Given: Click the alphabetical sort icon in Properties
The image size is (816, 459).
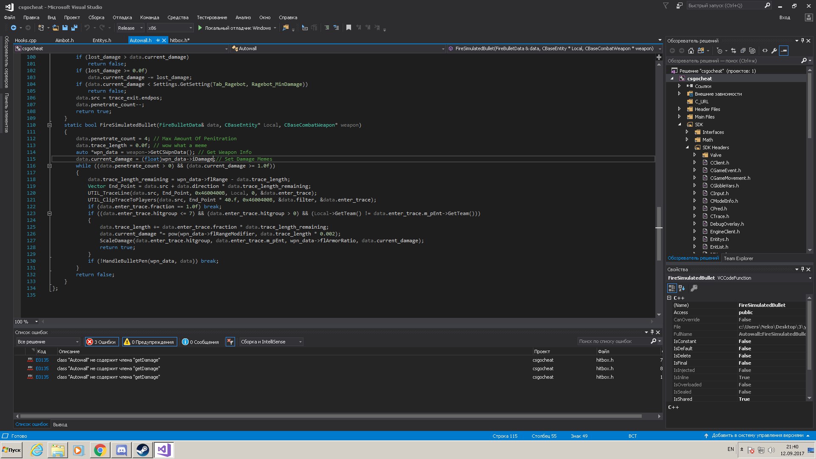Looking at the screenshot, I should click(x=682, y=288).
